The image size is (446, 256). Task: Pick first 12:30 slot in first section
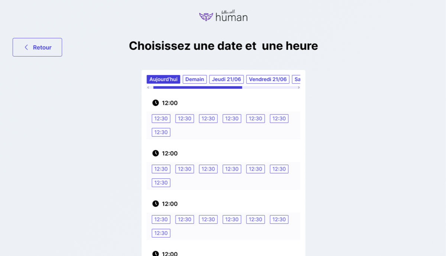pos(161,119)
